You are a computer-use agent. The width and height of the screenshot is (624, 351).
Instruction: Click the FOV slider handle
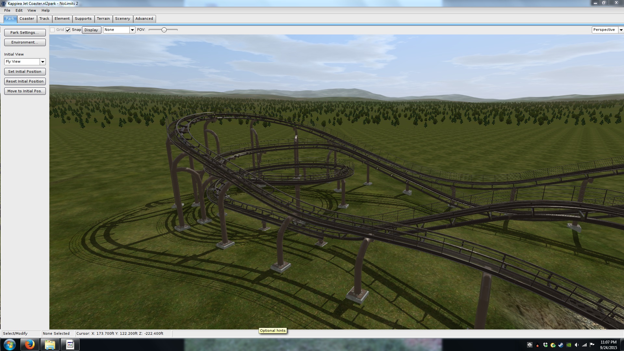pos(164,30)
